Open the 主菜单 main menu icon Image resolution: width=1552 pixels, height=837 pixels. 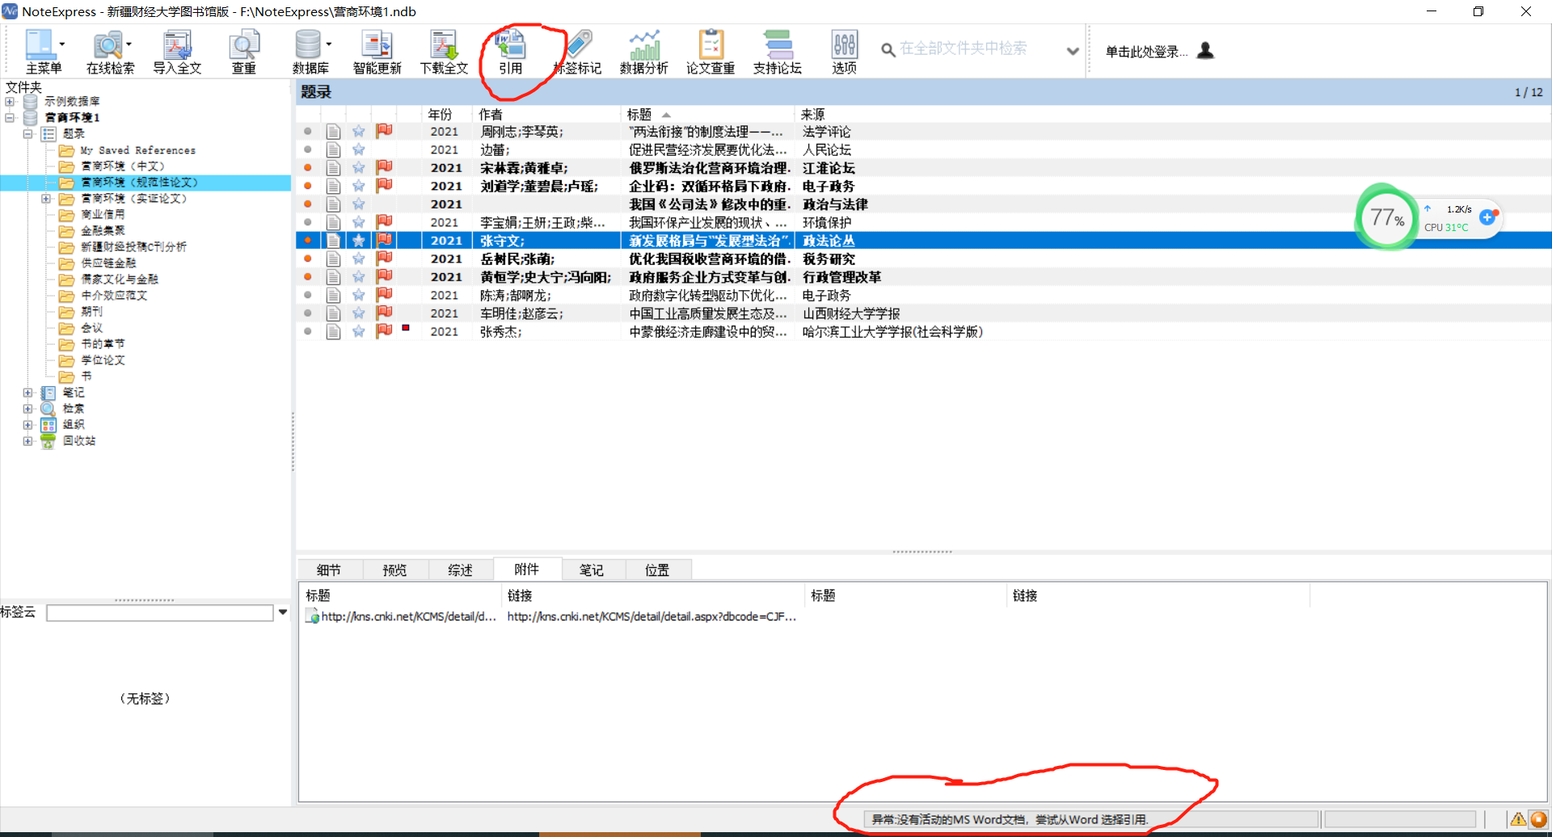tap(39, 46)
